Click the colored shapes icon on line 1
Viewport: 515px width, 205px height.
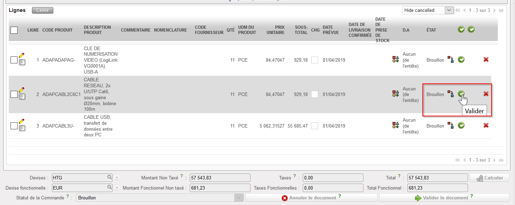396,60
